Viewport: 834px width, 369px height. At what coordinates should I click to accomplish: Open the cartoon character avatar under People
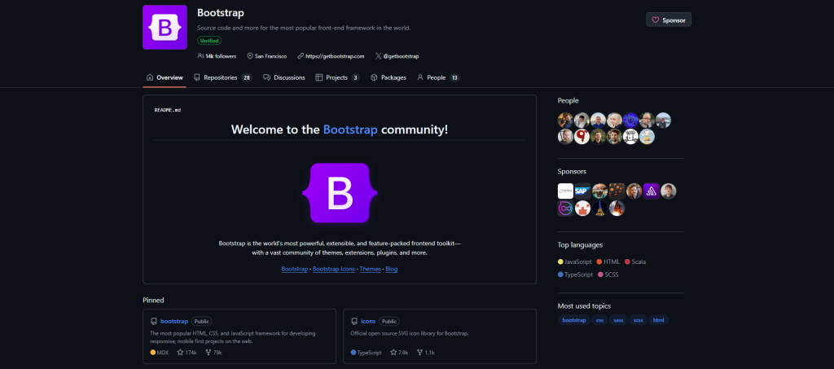pyautogui.click(x=647, y=137)
